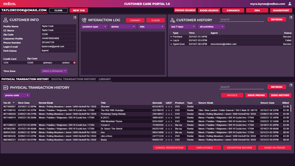Open the device dropdown
This screenshot has height=166, width=295.
(123, 27)
